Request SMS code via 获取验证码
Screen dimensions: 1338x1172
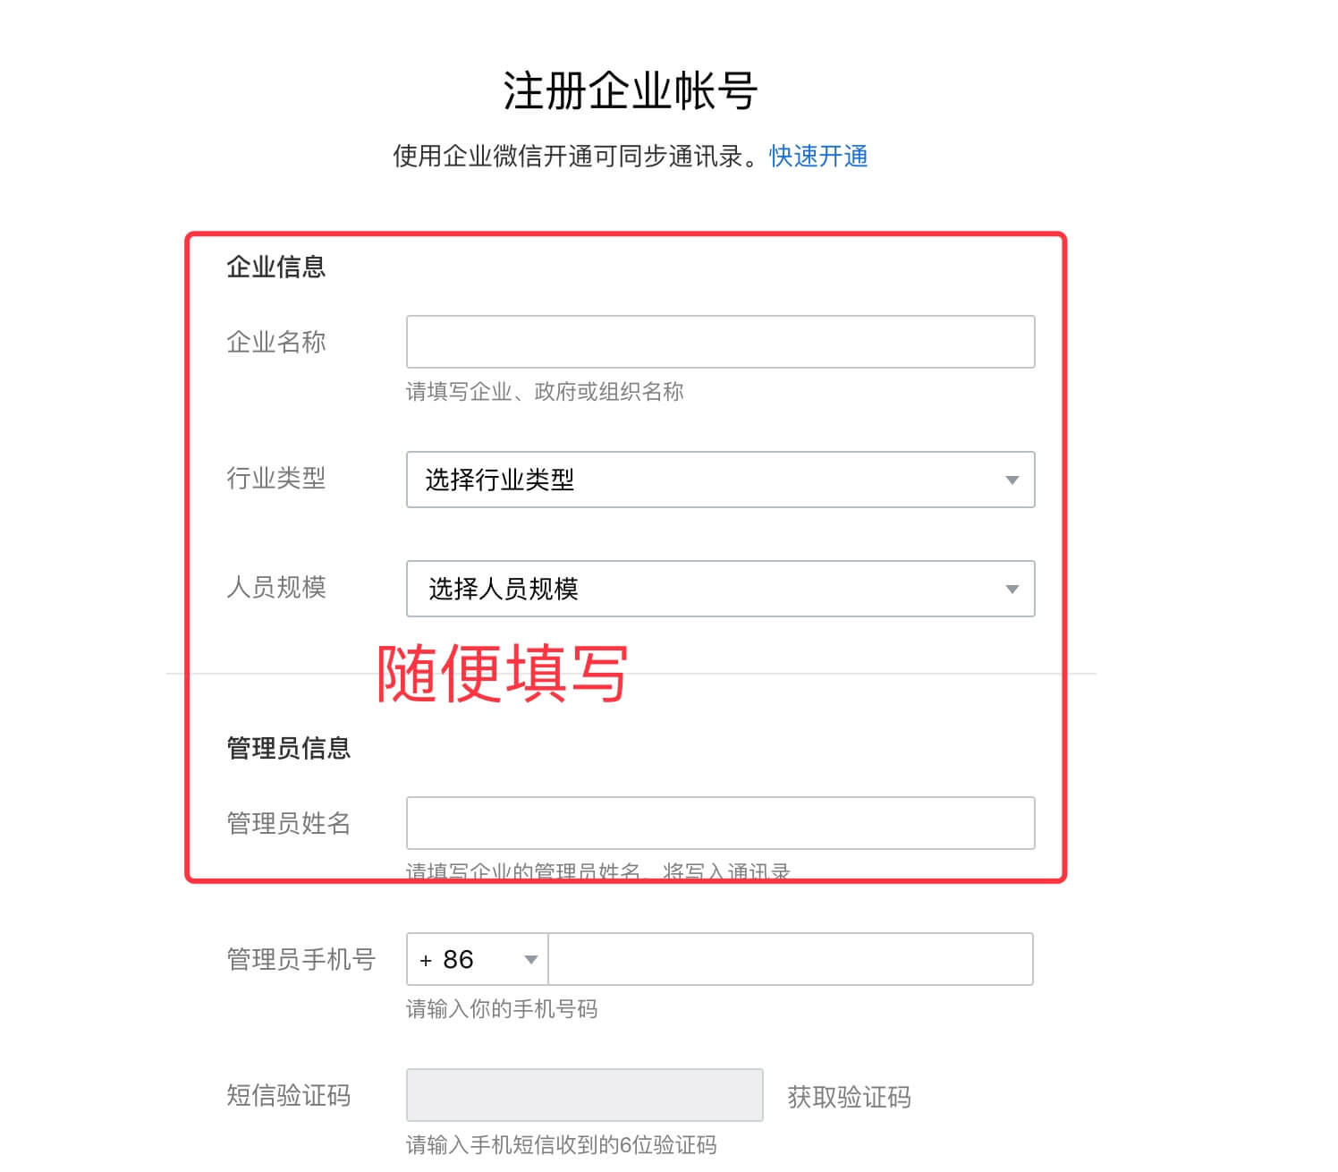(x=848, y=1098)
